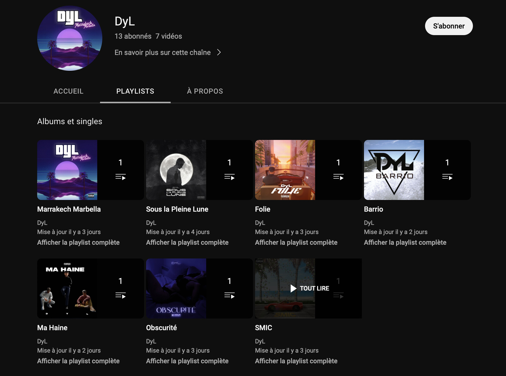Viewport: 506px width, 376px height.
Task: Click DyL artist link under Ma Haine
Action: click(x=42, y=341)
